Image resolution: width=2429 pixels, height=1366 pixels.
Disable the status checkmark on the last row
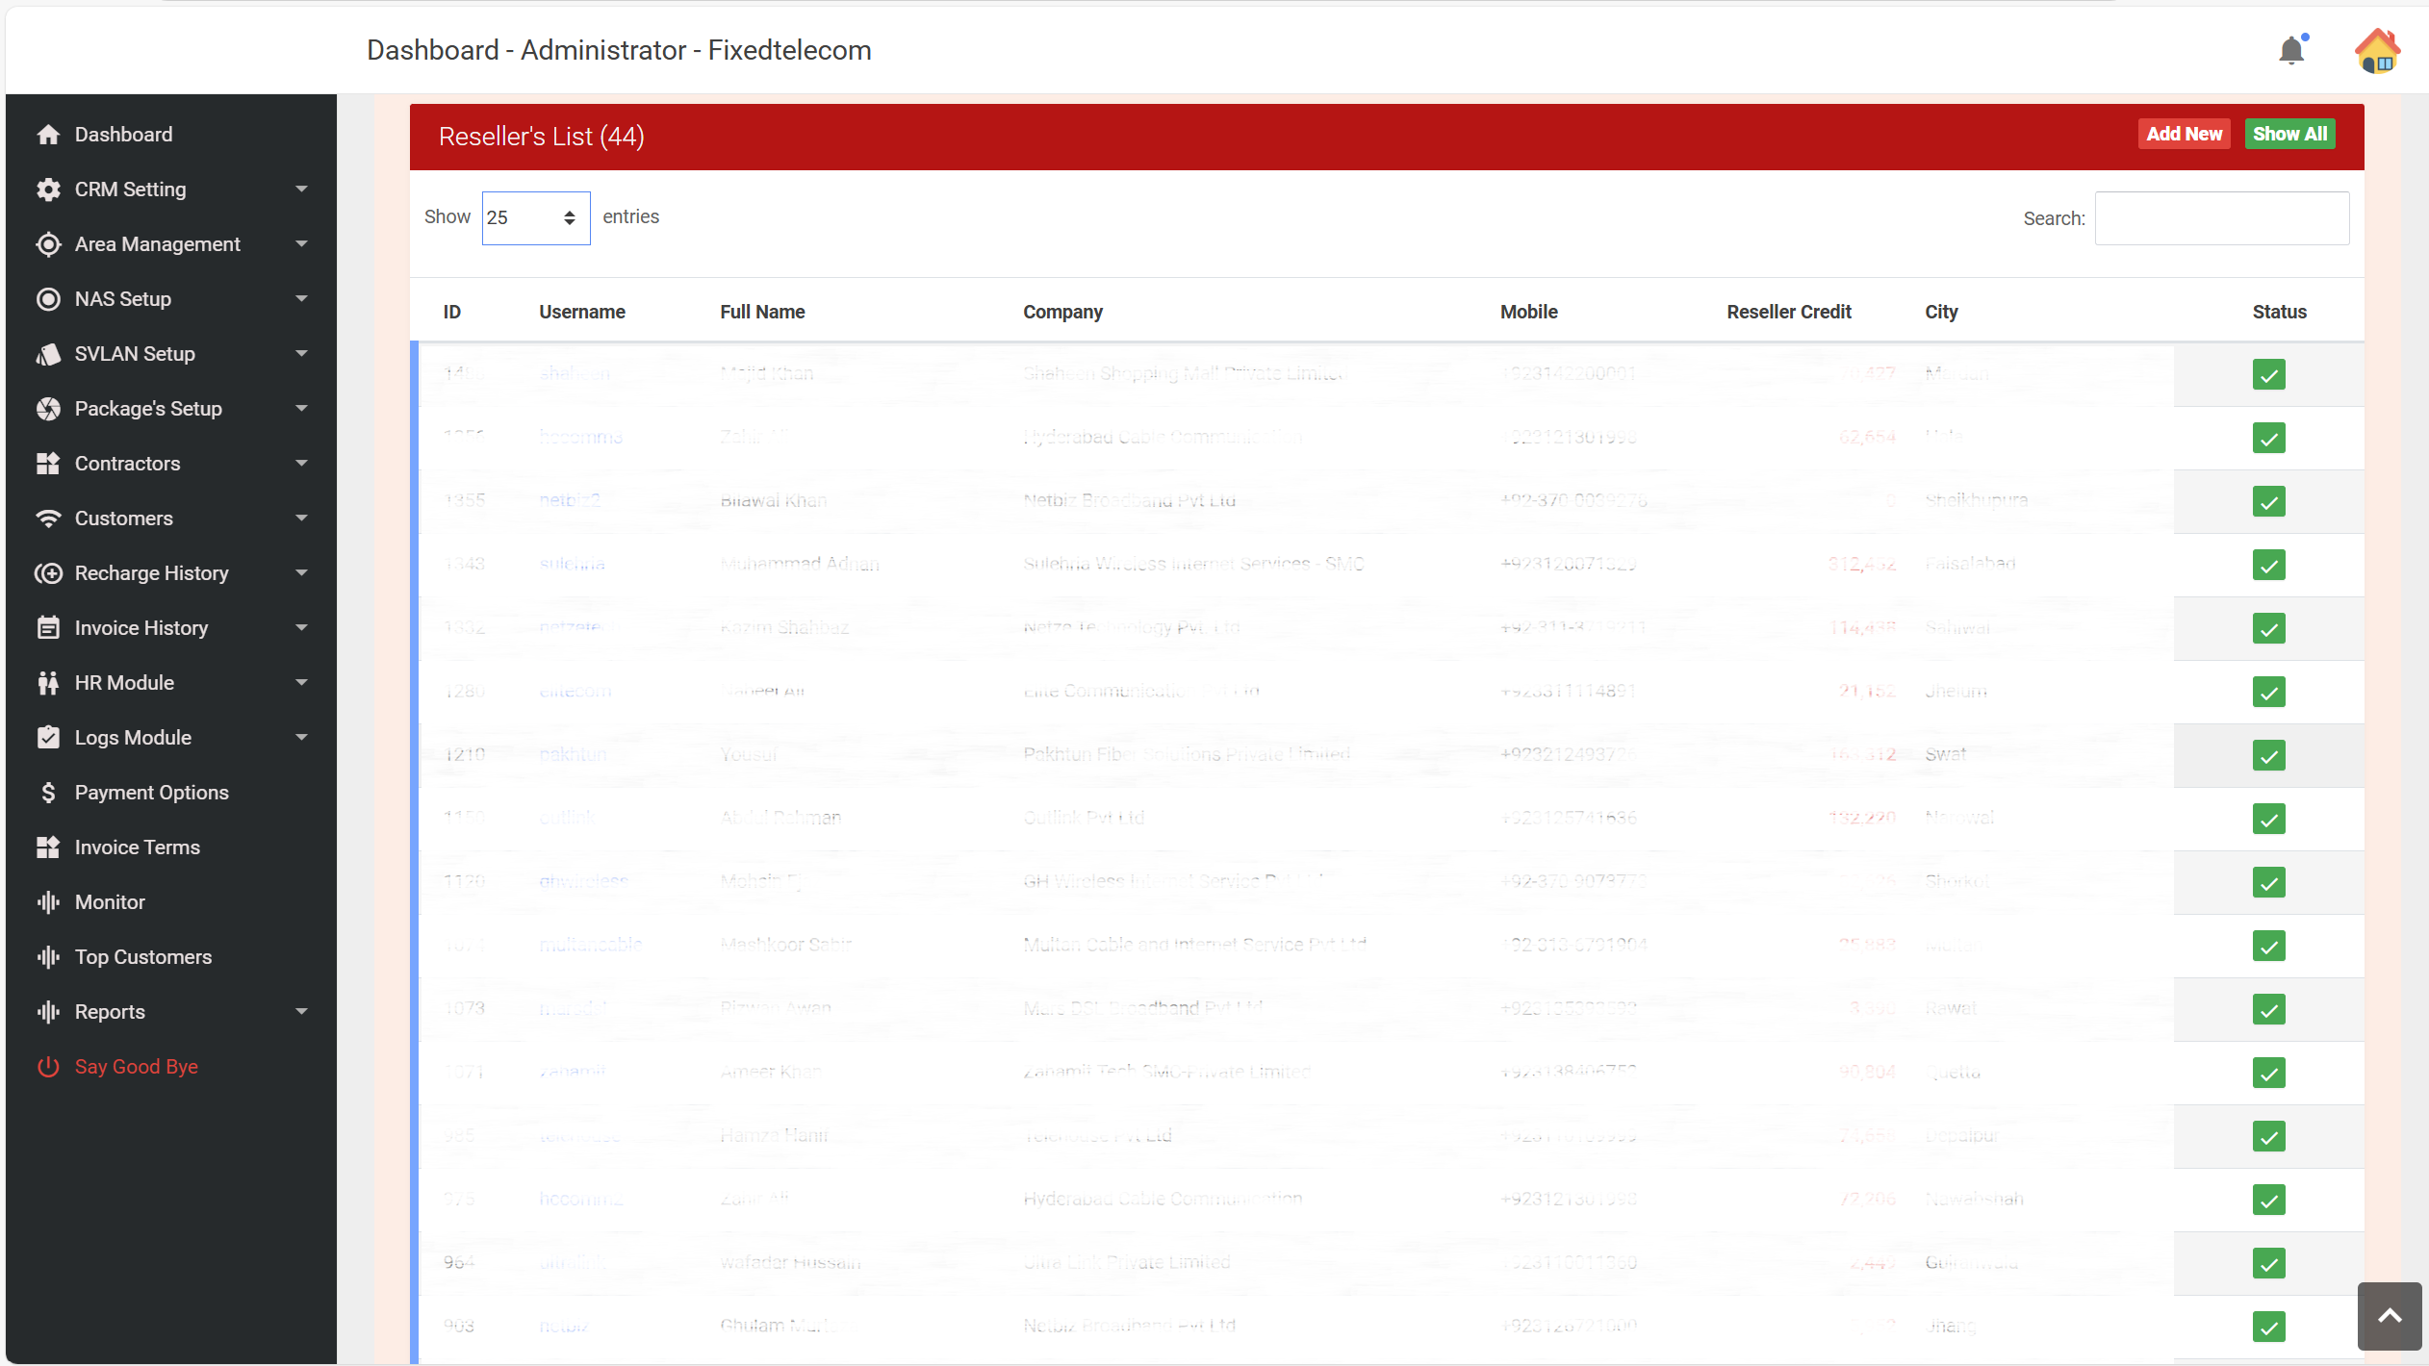2268,1327
